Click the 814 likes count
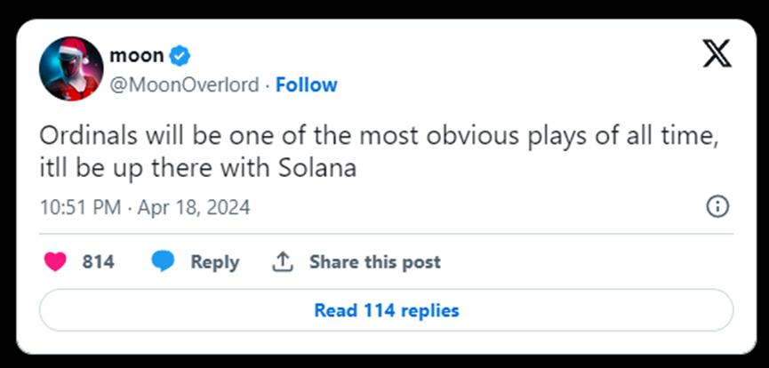Screen dimensions: 769x368 tap(98, 262)
